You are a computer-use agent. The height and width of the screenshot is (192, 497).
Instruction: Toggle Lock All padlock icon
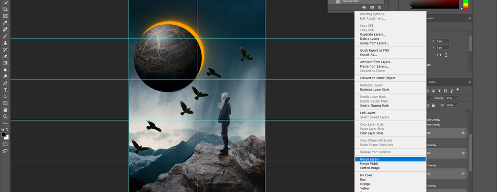click(433, 105)
